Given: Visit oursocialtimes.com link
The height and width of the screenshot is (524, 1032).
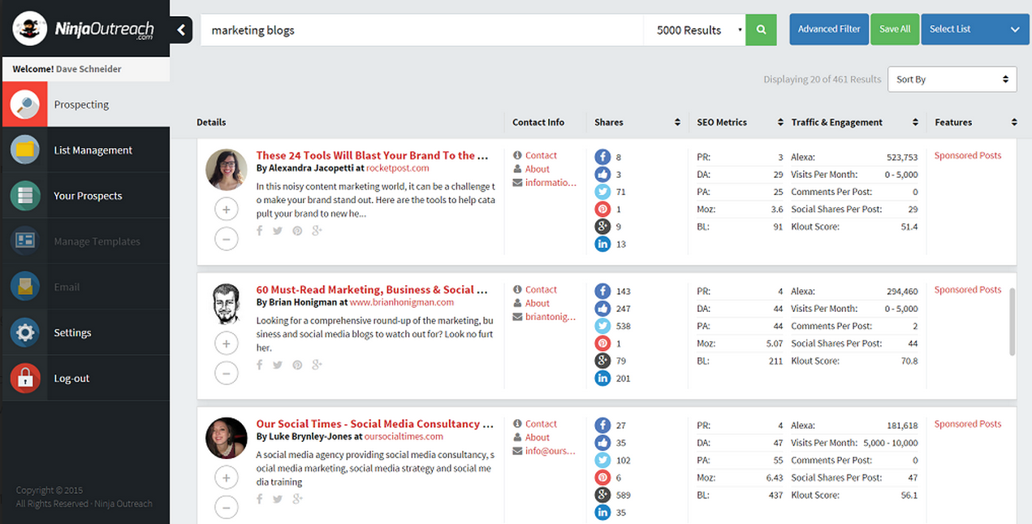Looking at the screenshot, I should 404,436.
